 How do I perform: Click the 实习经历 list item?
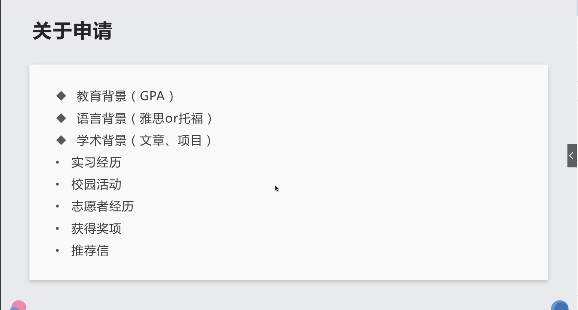[x=96, y=162]
